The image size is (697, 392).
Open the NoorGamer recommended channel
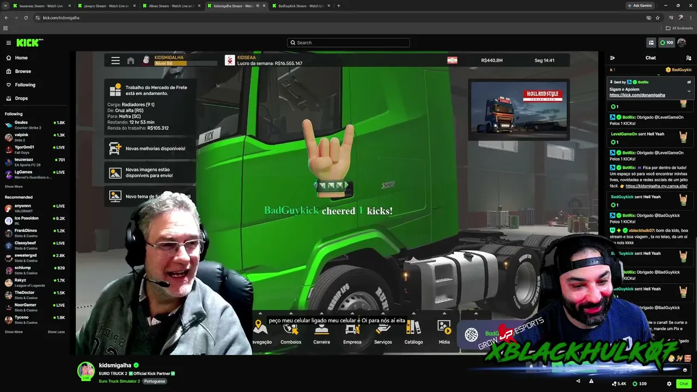(35, 307)
